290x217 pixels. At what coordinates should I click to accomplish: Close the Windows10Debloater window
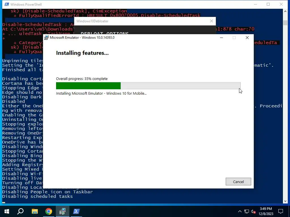pos(211,21)
